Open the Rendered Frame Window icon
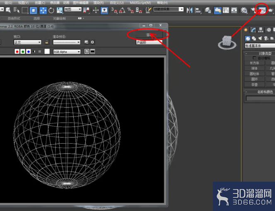Image resolution: width=275 pixels, height=211 pixels. coord(263,10)
